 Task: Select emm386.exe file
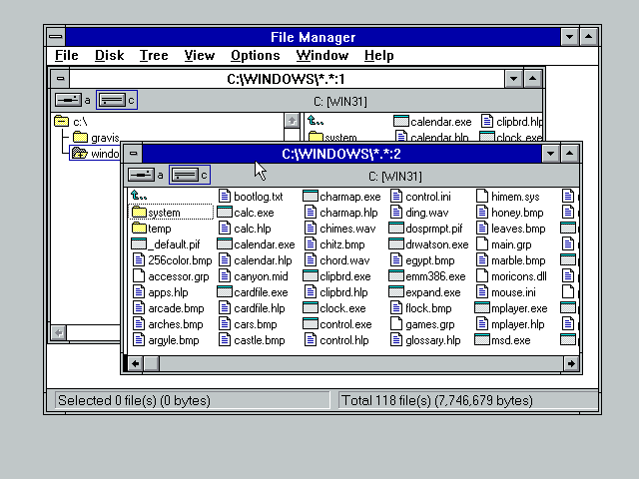click(427, 276)
